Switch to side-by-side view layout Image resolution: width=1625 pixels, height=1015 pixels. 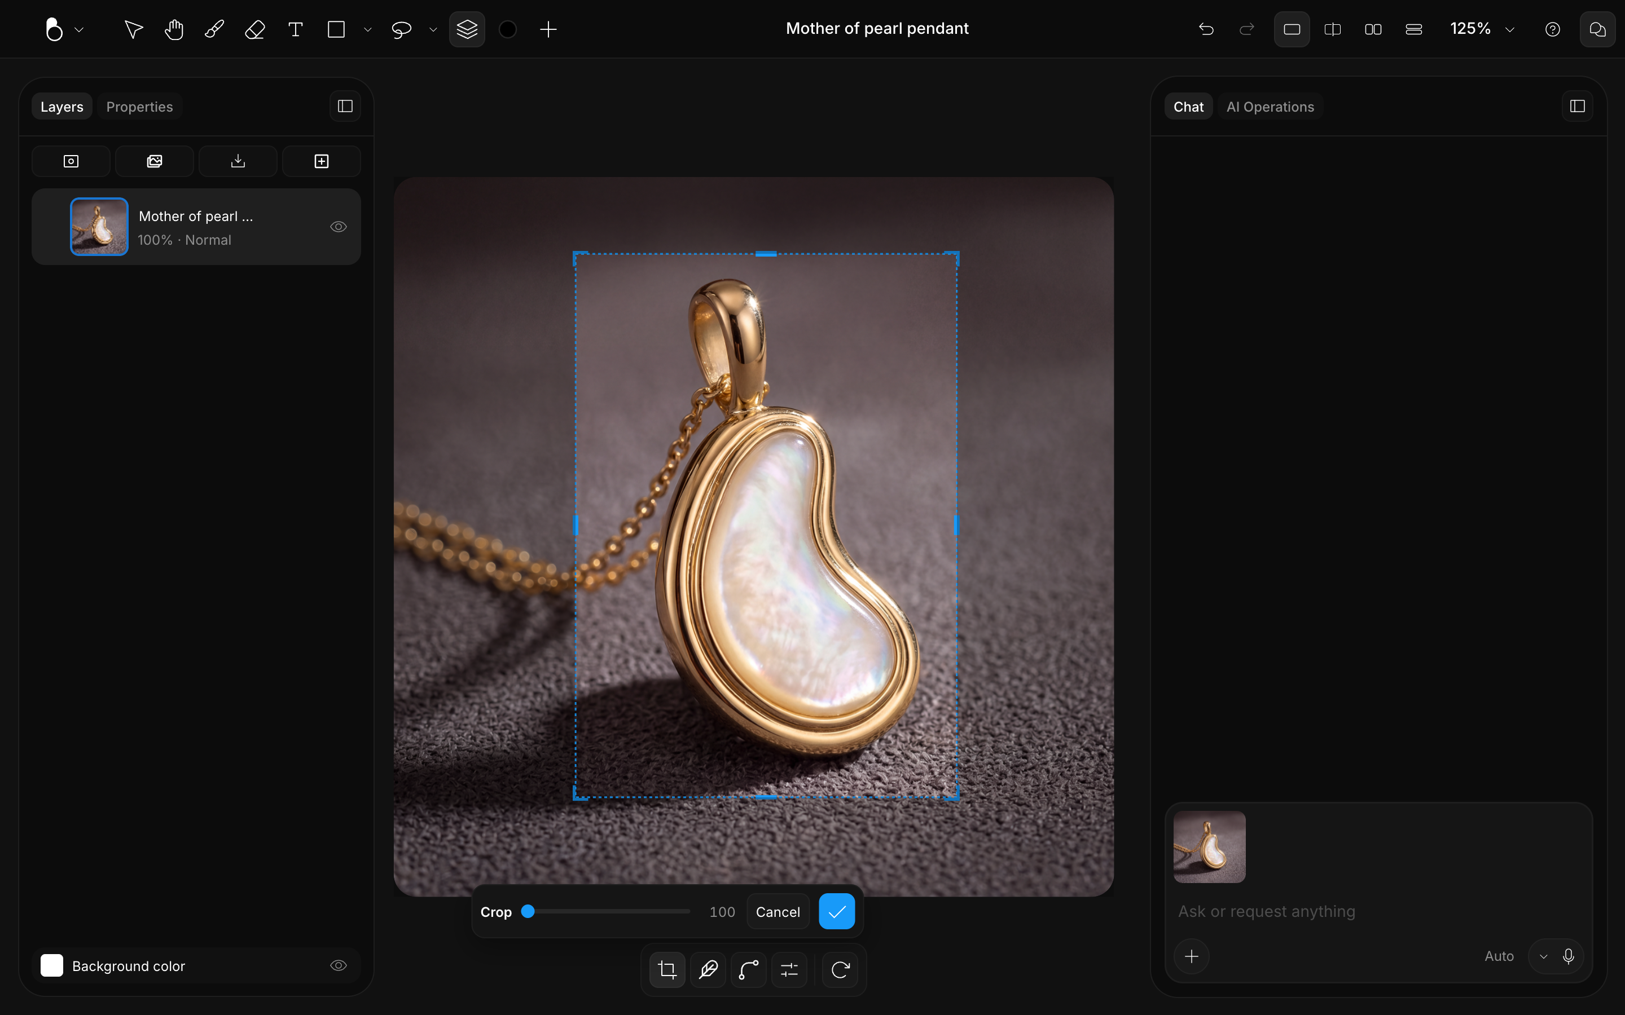point(1373,29)
